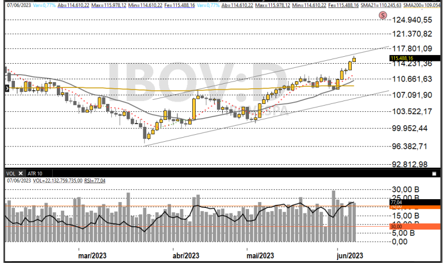The height and width of the screenshot is (264, 443).
Task: Select the VOL indicator tab
Action: [x=11, y=173]
